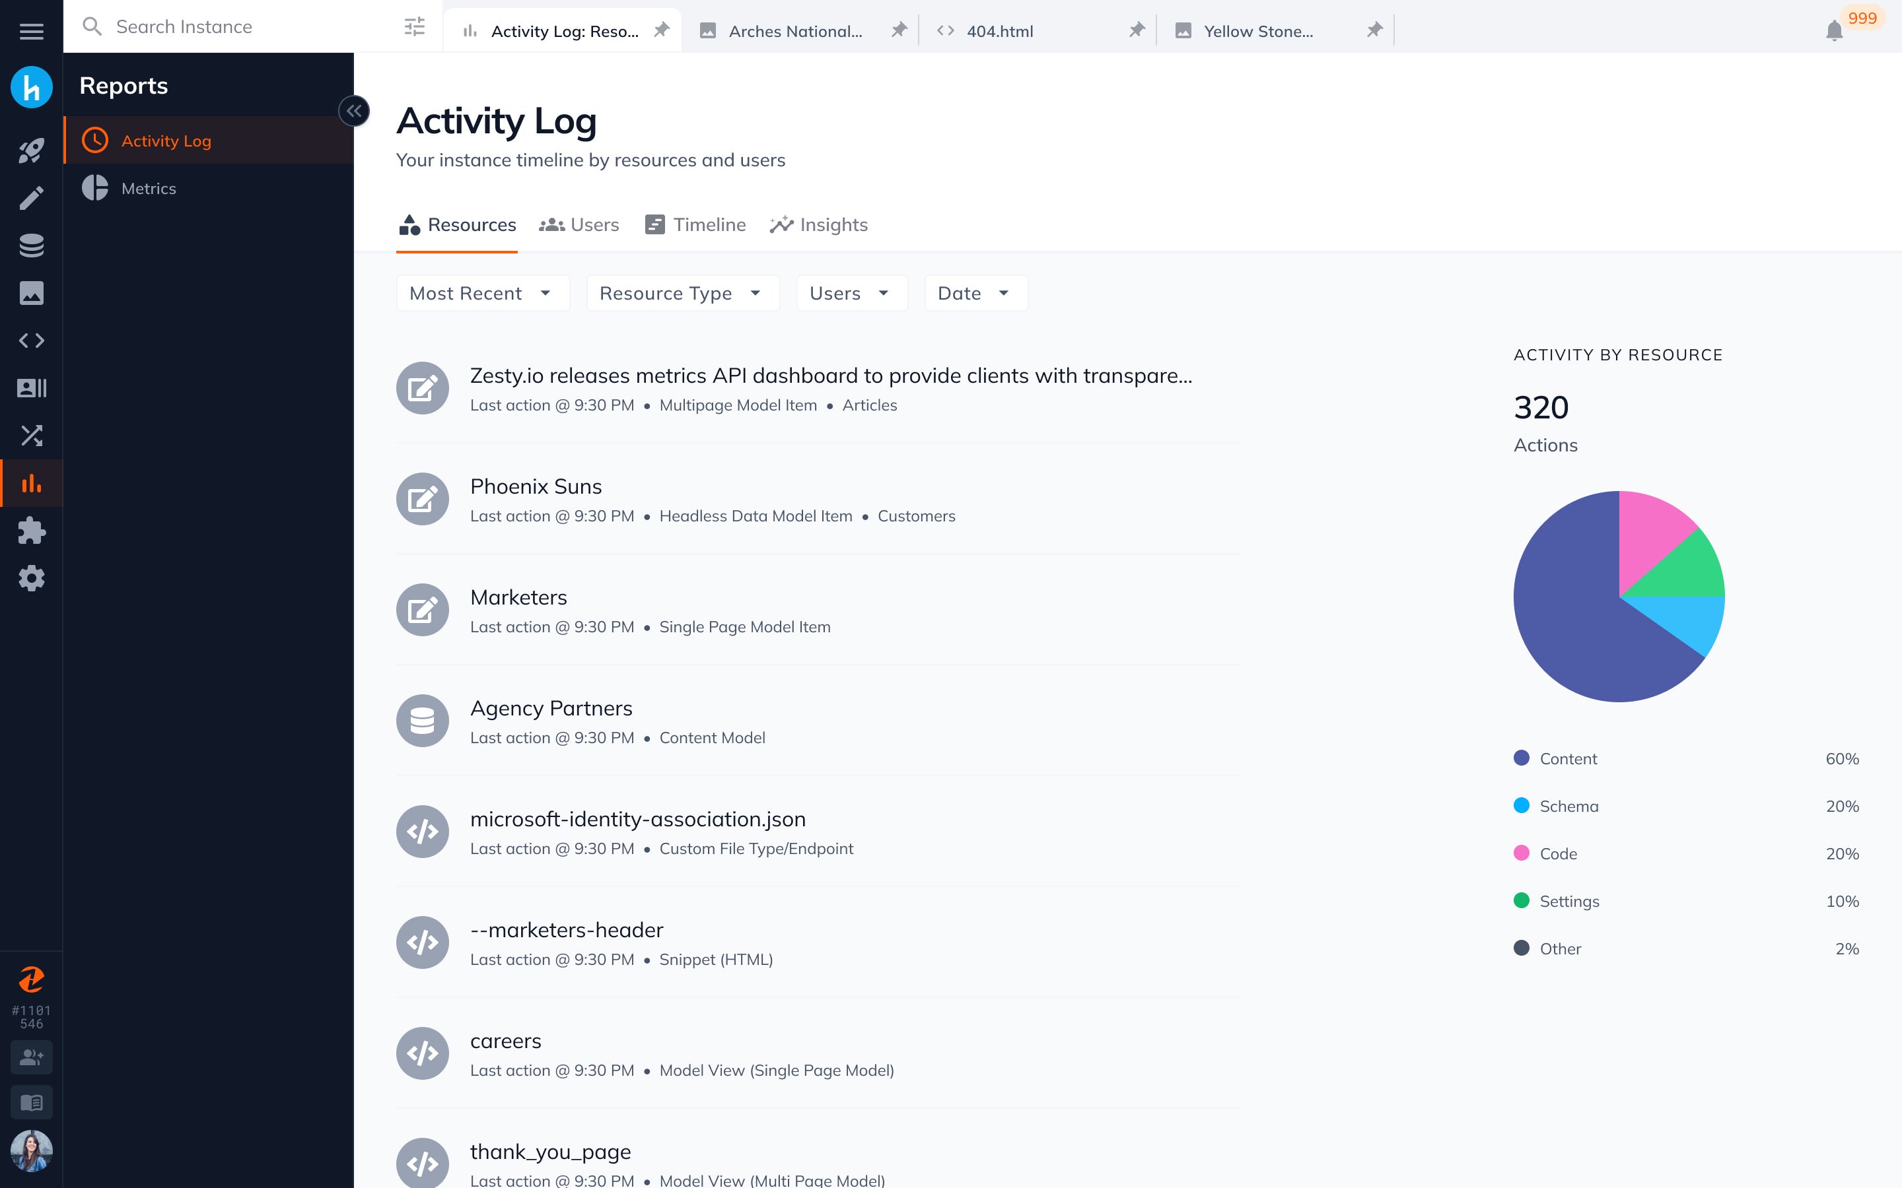
Task: Click the Other legend color dot
Action: pos(1522,948)
